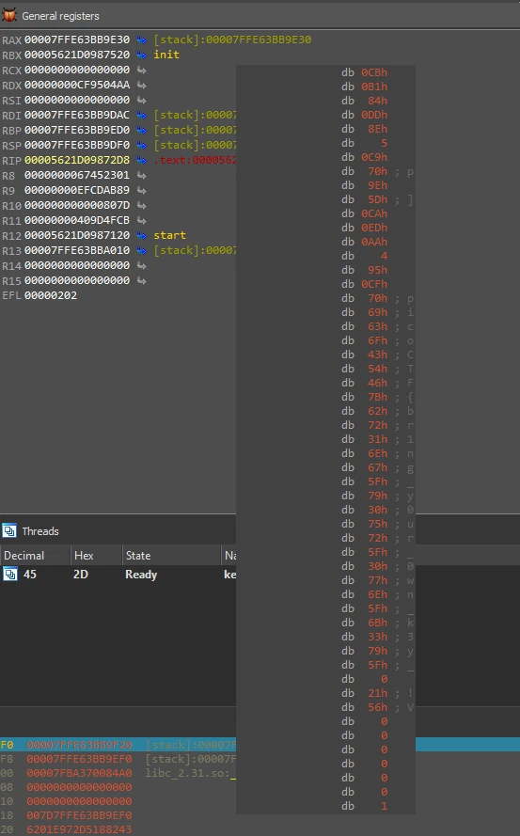Click the Threads panel icon

[9, 531]
